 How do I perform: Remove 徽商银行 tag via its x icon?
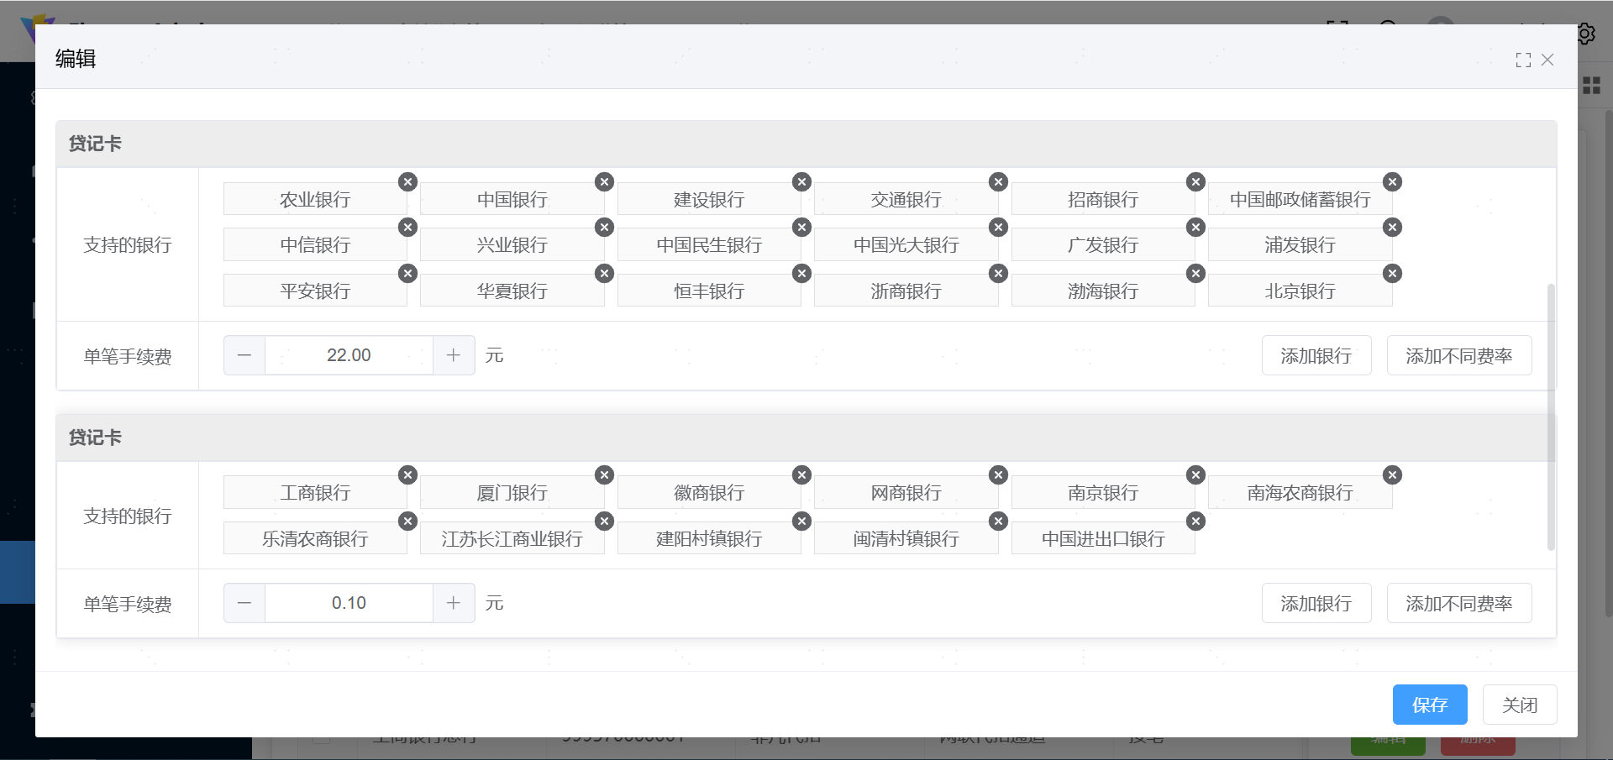pyautogui.click(x=801, y=475)
